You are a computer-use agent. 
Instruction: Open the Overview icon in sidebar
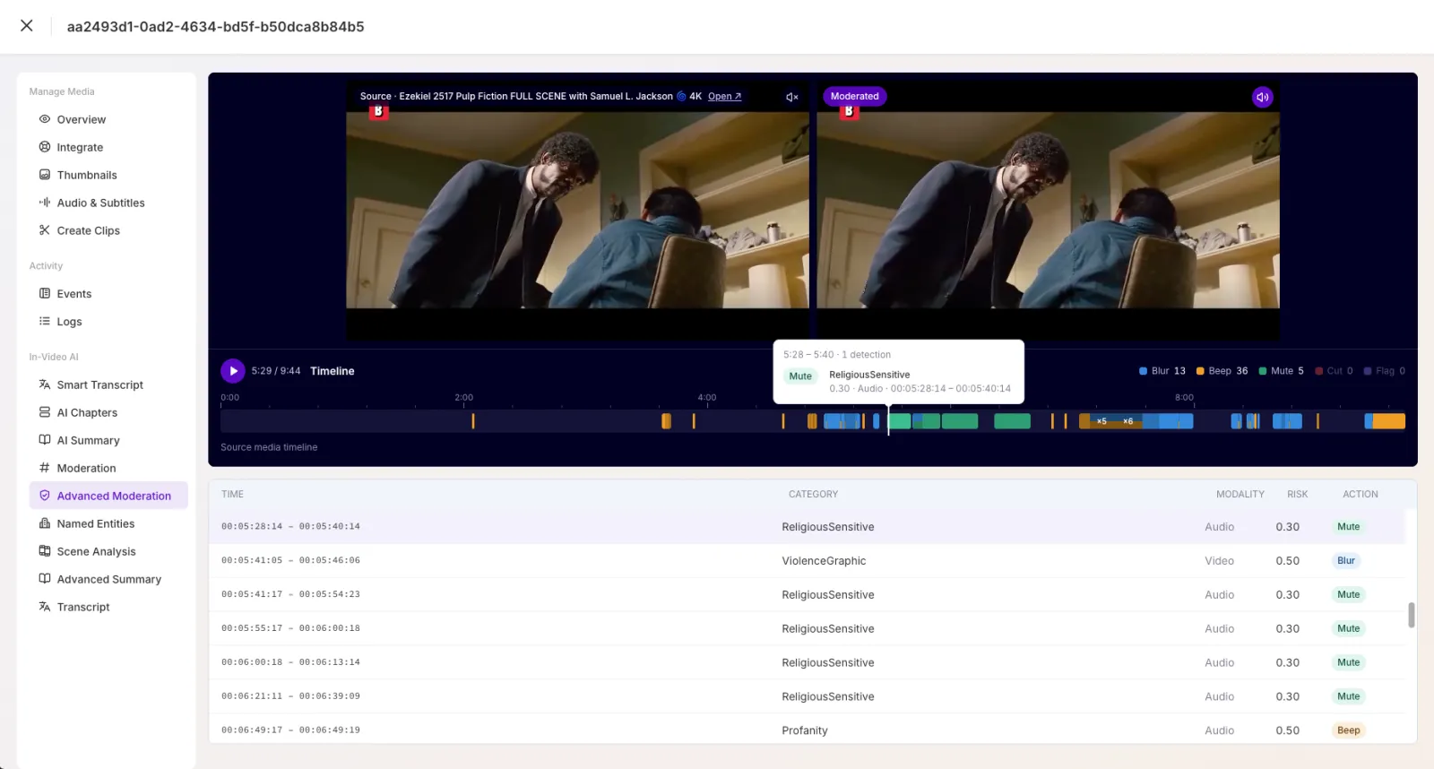click(x=45, y=119)
